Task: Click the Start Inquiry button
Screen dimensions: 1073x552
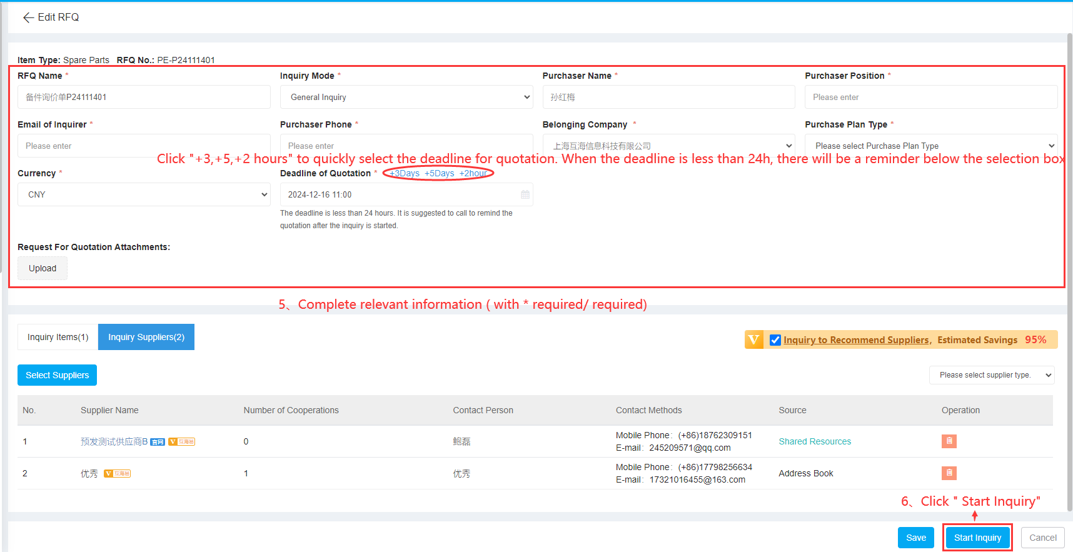Action: [977, 538]
